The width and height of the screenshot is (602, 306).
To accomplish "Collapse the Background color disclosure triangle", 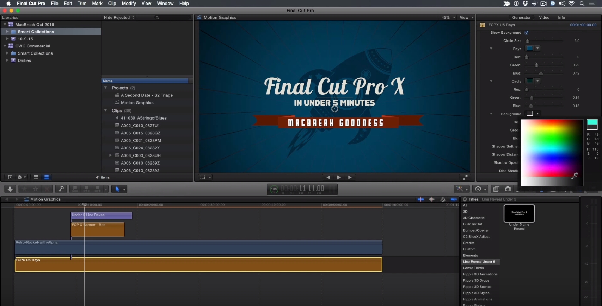I will click(491, 114).
